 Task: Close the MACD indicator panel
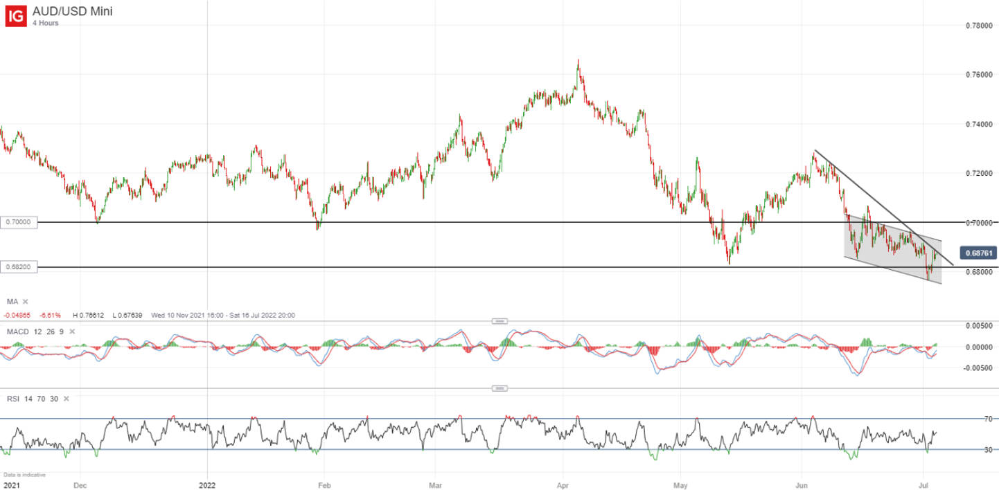click(x=71, y=331)
